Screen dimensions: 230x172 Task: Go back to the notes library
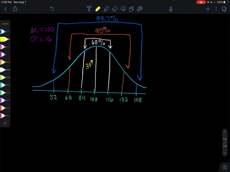[x=6, y=9]
